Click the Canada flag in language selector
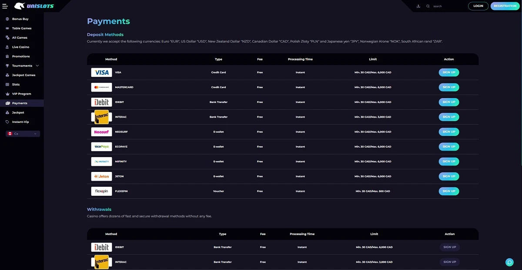 (x=10, y=134)
